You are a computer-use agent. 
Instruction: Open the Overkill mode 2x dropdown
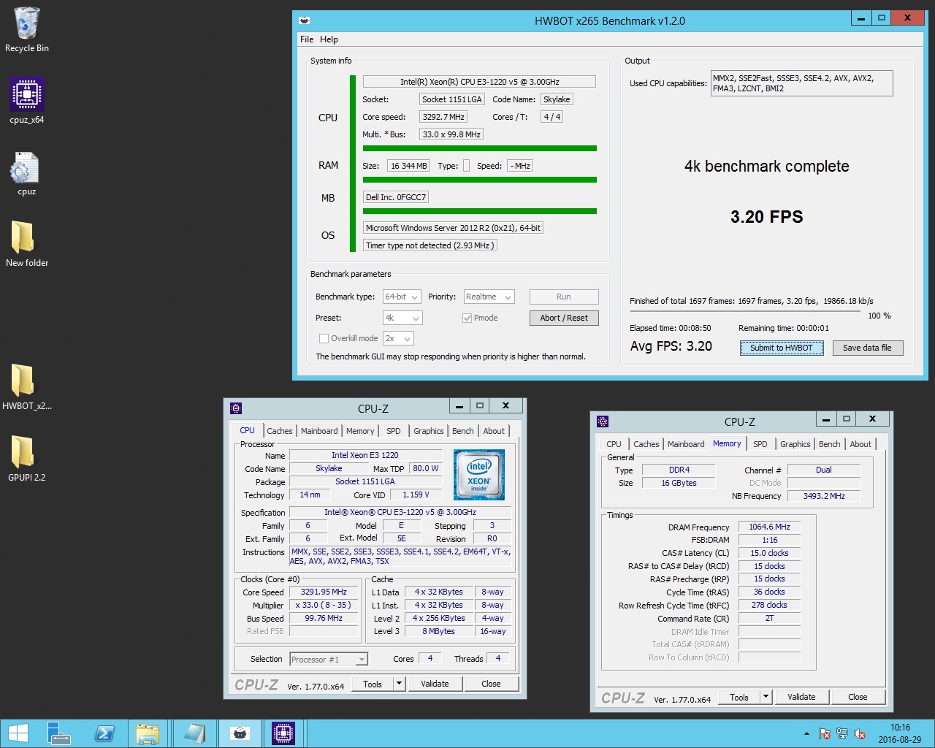click(x=398, y=338)
